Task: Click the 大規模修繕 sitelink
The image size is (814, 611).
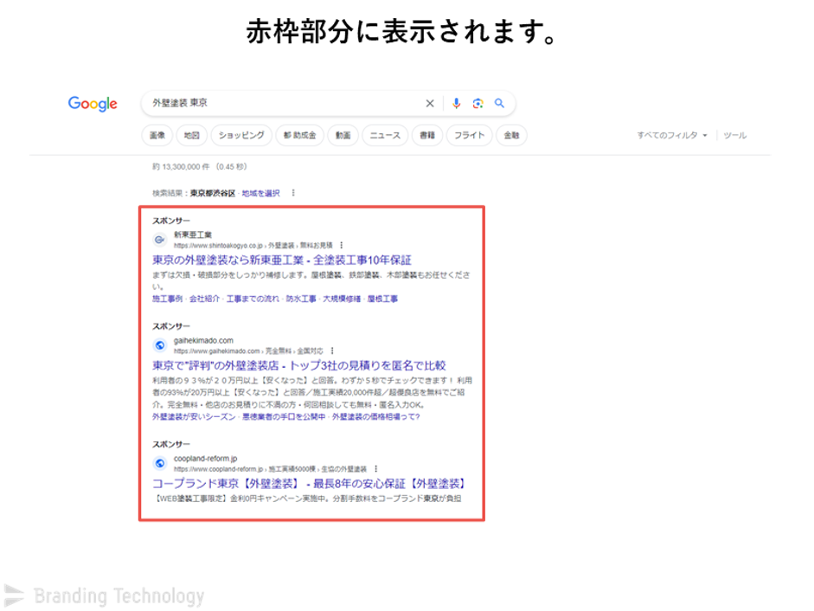Action: coord(342,299)
